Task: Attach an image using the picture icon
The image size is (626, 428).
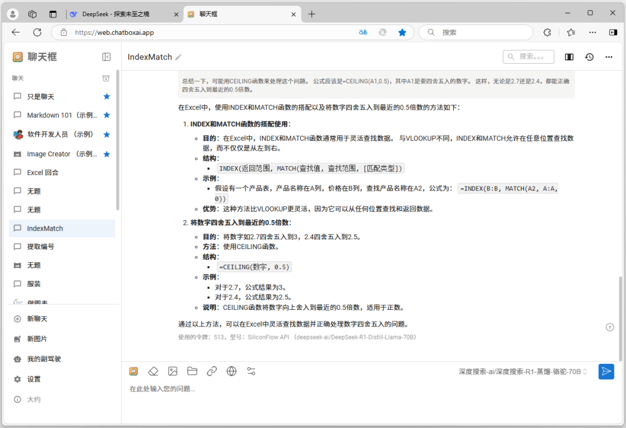Action: pyautogui.click(x=173, y=371)
